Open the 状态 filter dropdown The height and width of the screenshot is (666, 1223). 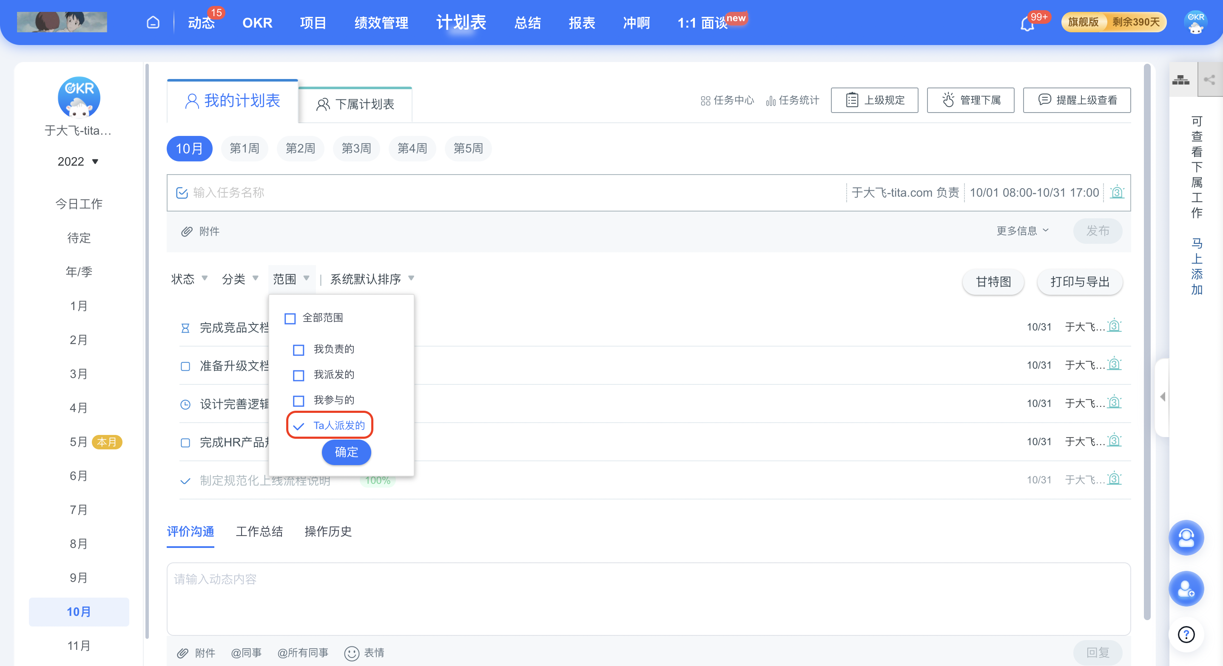click(x=189, y=279)
